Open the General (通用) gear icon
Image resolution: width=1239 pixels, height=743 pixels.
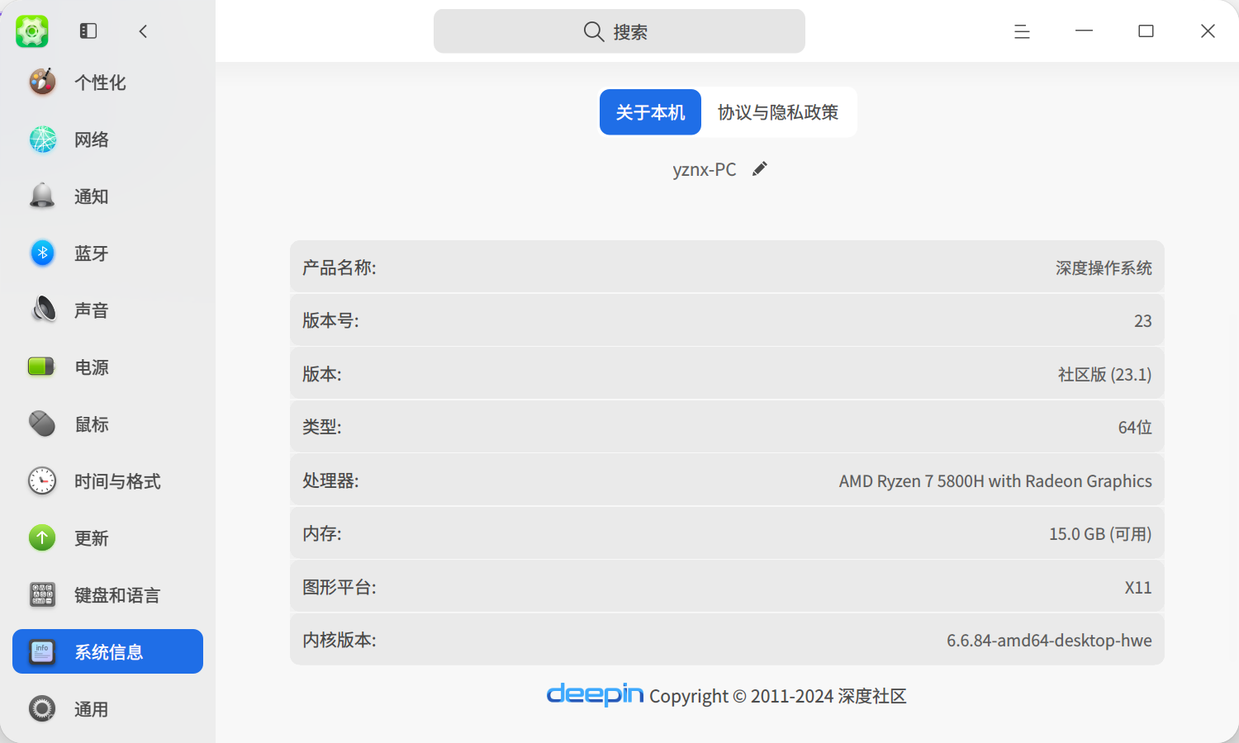coord(42,708)
